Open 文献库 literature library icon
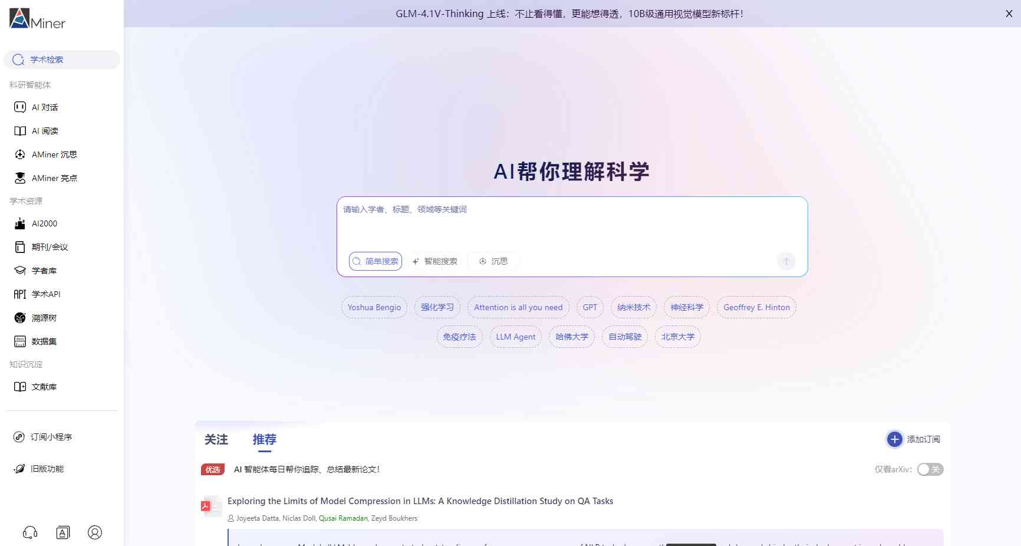Viewport: 1021px width, 546px height. click(x=20, y=387)
